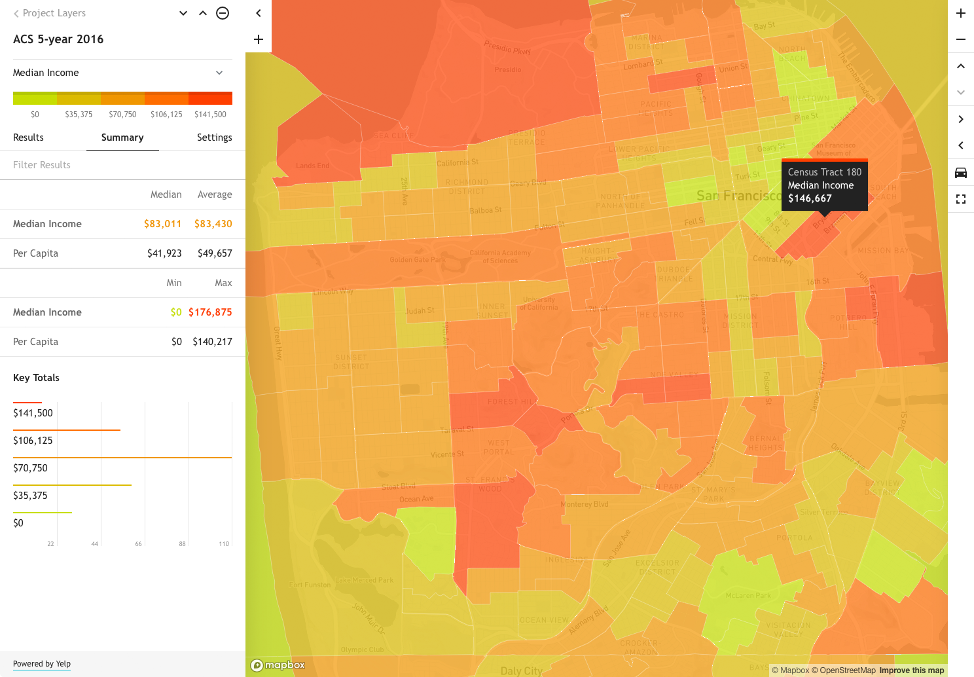
Task: Move layer up with chevron arrow
Action: [x=203, y=13]
